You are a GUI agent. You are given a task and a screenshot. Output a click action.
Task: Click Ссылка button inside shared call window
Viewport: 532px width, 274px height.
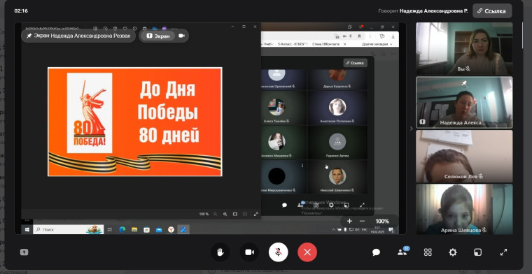click(x=355, y=63)
